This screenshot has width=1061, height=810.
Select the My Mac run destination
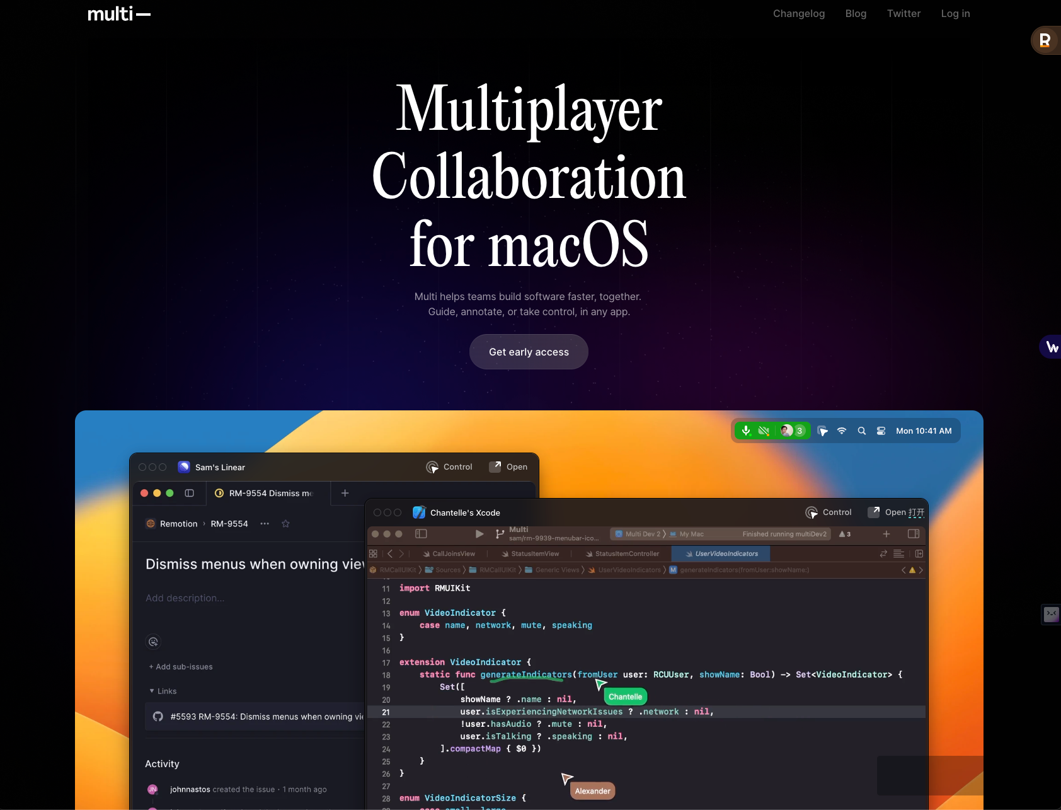point(687,534)
